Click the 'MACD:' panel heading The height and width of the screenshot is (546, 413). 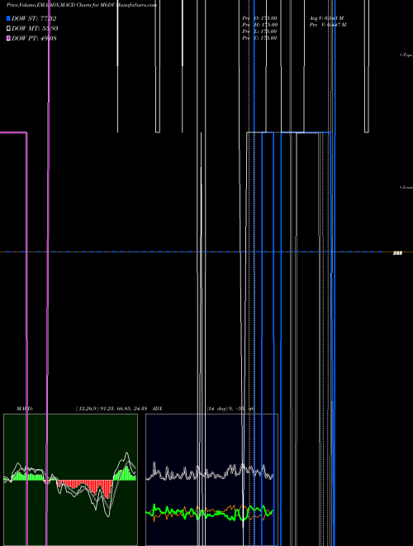point(25,409)
